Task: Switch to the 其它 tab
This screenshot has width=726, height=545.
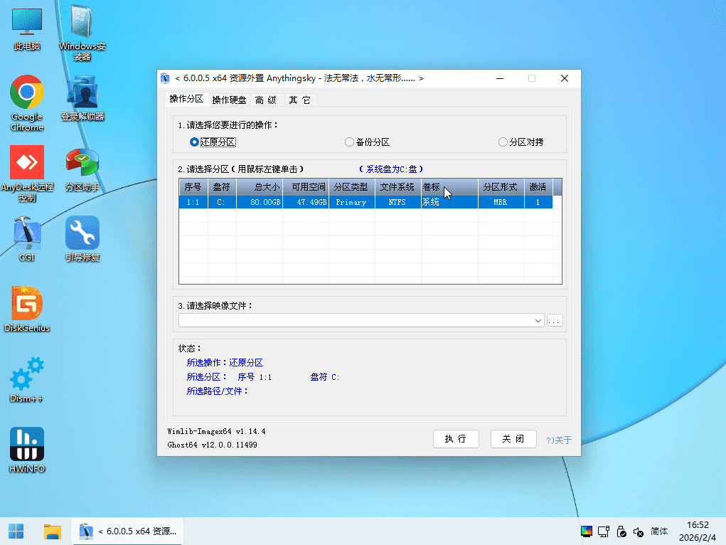Action: 299,100
